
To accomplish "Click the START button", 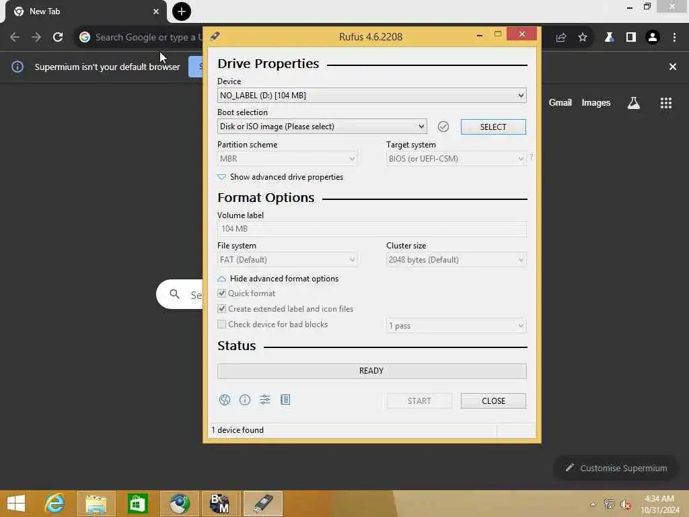I will coord(419,401).
